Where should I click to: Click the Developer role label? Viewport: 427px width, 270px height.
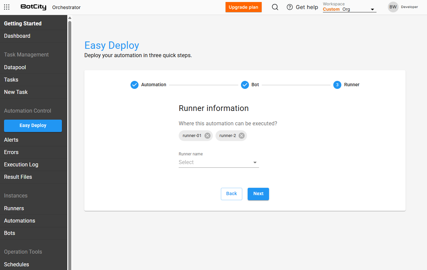(410, 7)
